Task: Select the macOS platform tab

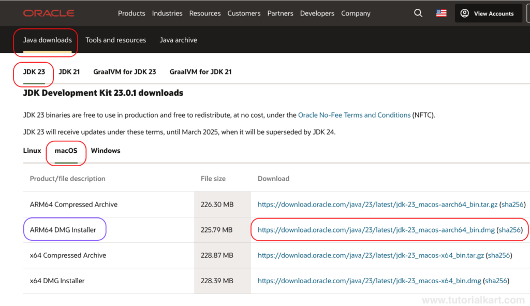Action: [66, 151]
